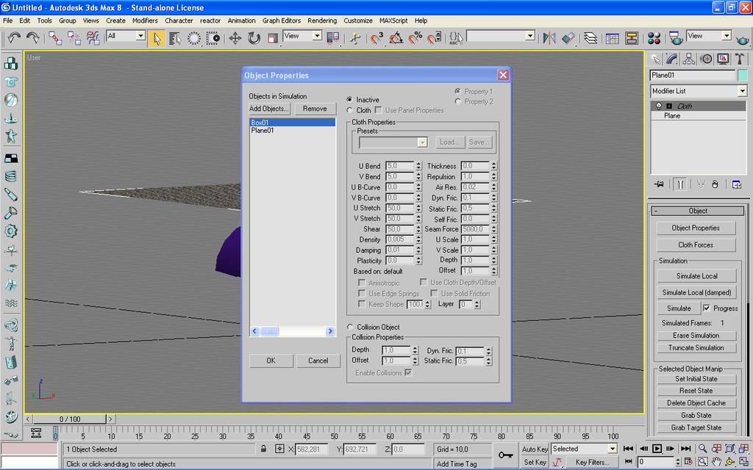The height and width of the screenshot is (470, 753).
Task: Click the Simulate Local (damped) button
Action: pos(696,292)
